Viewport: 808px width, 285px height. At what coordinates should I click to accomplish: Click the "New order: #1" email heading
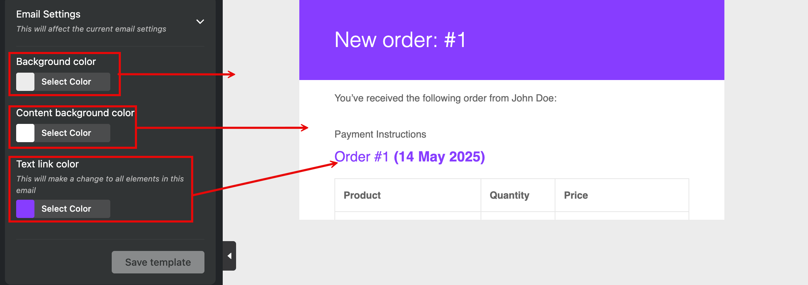click(400, 40)
